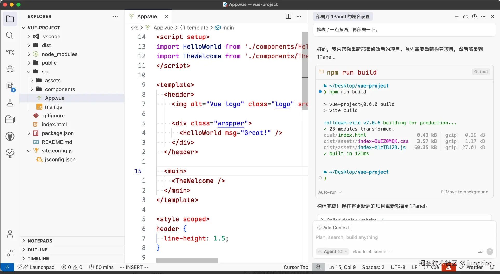500x274 pixels.
Task: Expand the .vscode folder
Action: [29, 36]
